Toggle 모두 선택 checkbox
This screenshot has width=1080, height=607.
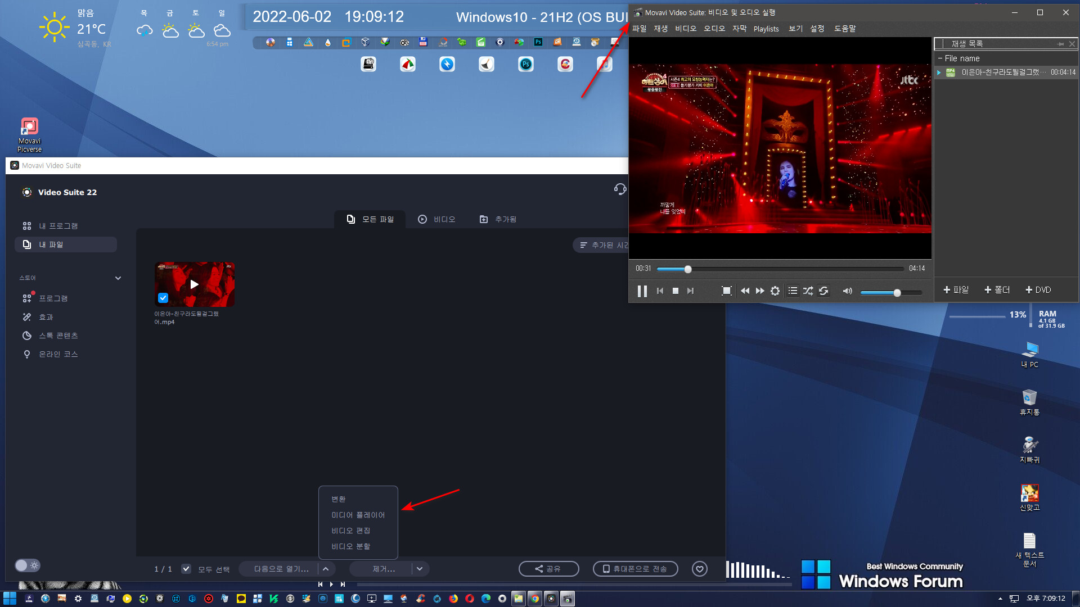pos(186,569)
